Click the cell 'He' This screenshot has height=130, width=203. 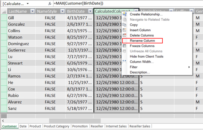click(21, 83)
